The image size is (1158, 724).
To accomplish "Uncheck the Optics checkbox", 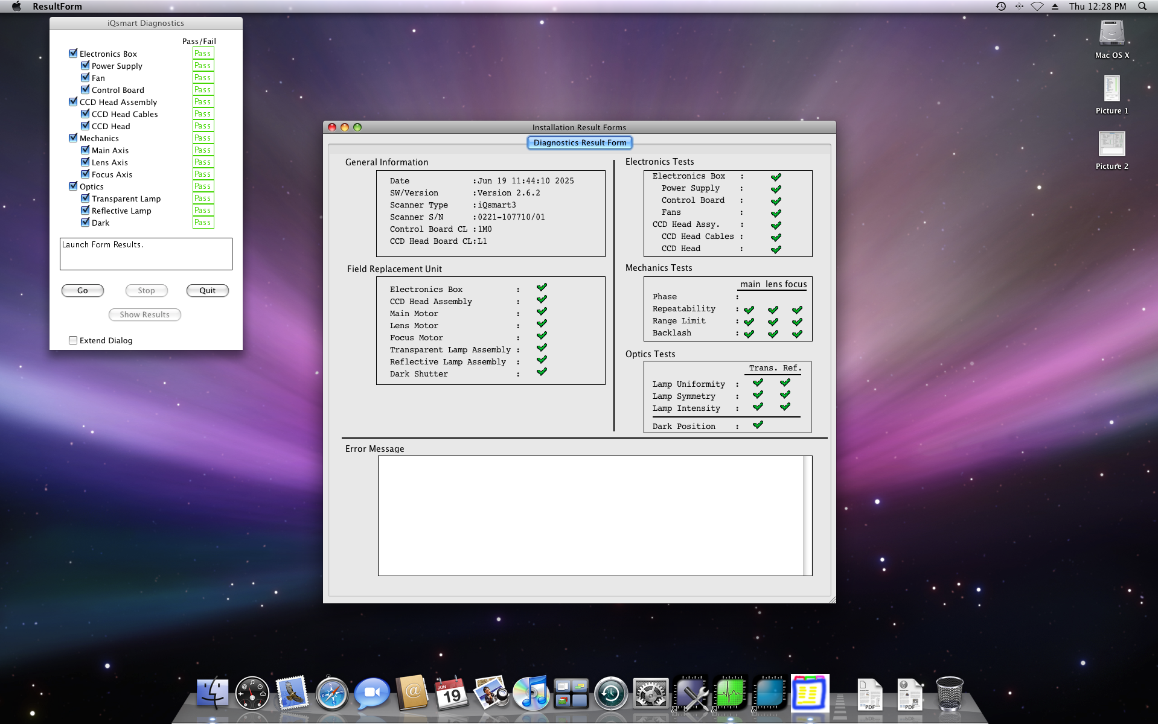I will pos(73,186).
